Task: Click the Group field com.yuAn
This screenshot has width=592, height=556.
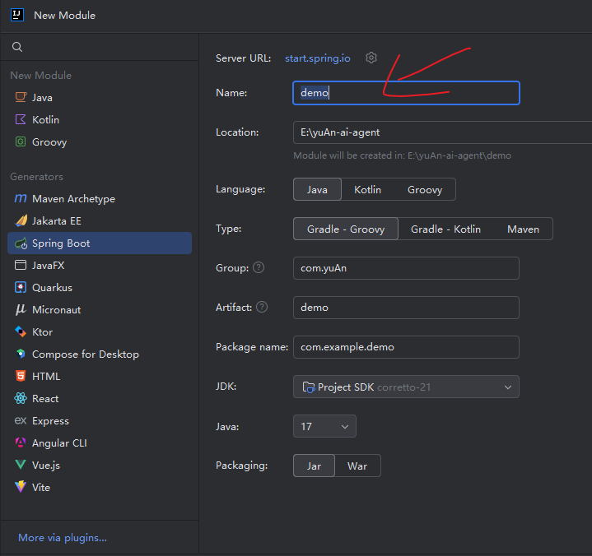Action: 406,268
